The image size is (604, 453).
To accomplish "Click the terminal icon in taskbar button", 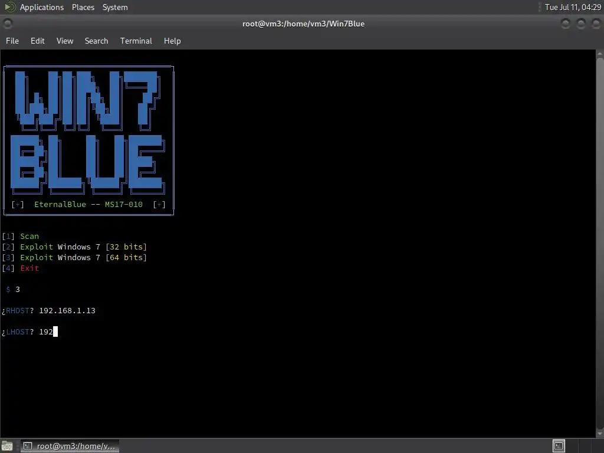I will point(27,446).
